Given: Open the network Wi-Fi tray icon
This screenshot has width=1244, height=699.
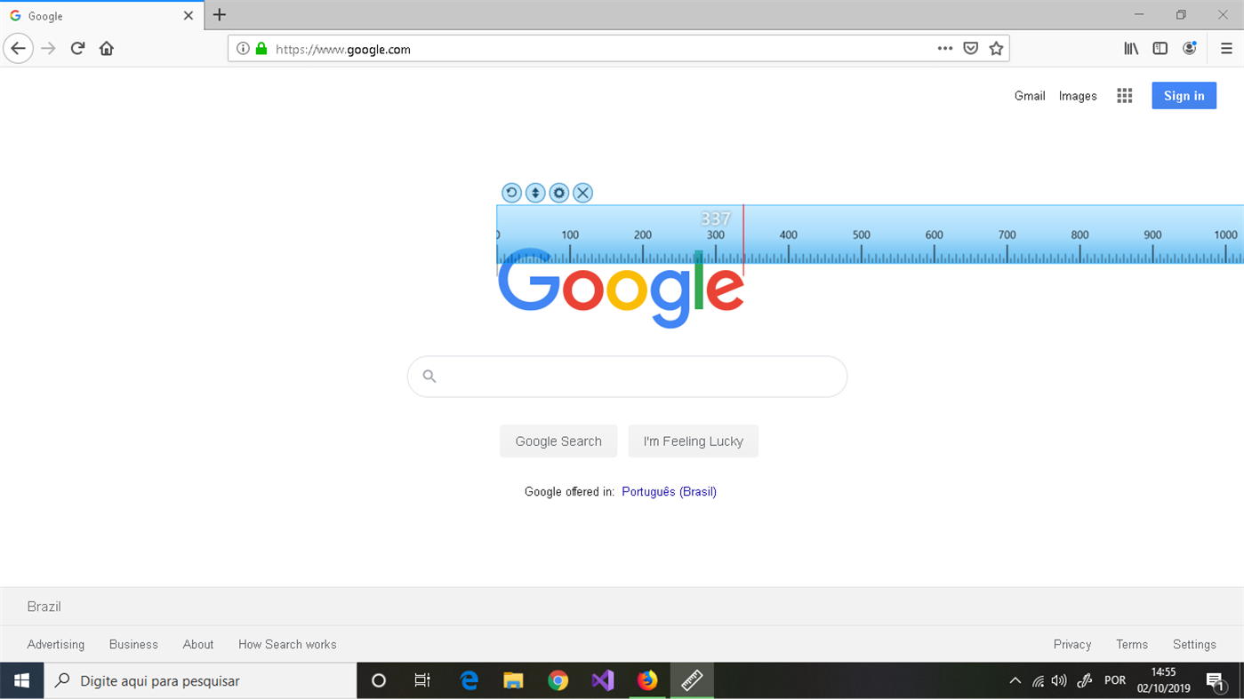Looking at the screenshot, I should 1038,681.
